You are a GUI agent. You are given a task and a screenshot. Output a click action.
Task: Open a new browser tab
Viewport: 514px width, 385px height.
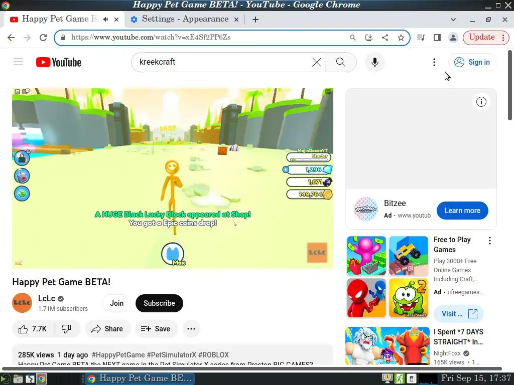click(x=255, y=20)
